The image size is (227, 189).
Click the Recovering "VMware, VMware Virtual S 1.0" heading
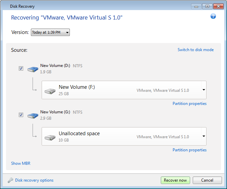tap(67, 17)
